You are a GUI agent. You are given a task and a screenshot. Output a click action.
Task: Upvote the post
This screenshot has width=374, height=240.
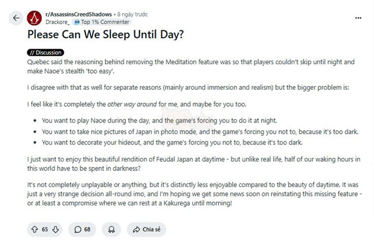coord(34,229)
